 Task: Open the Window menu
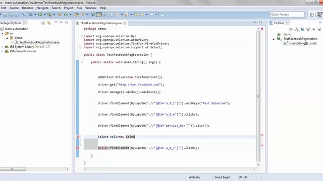coord(91,8)
